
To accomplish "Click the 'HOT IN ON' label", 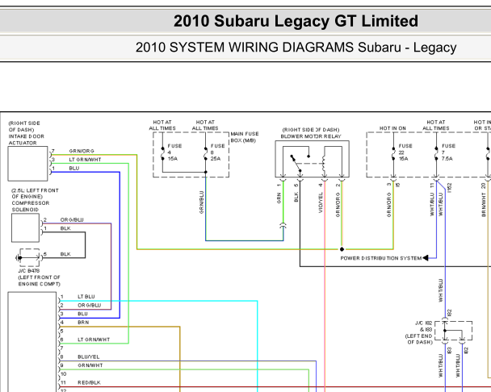I will coord(392,128).
